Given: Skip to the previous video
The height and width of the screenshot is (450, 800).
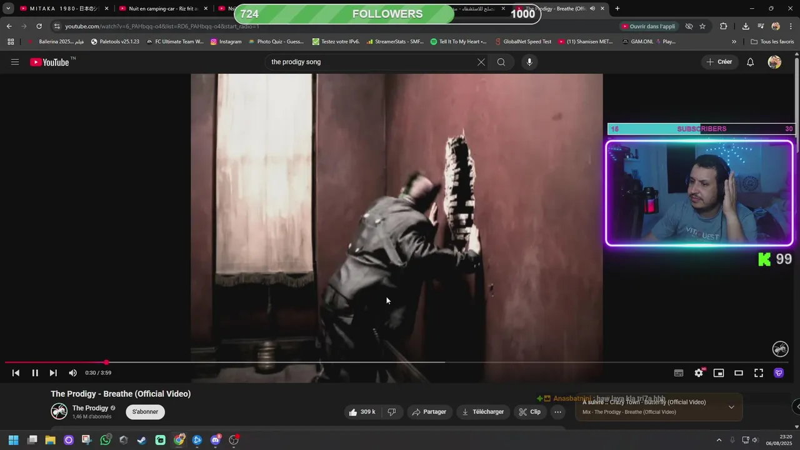Looking at the screenshot, I should [x=16, y=373].
